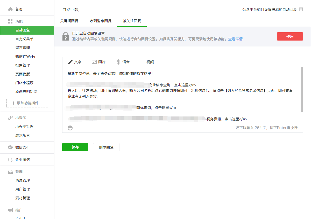Go to 首页 in the sidebar

coord(19,9)
